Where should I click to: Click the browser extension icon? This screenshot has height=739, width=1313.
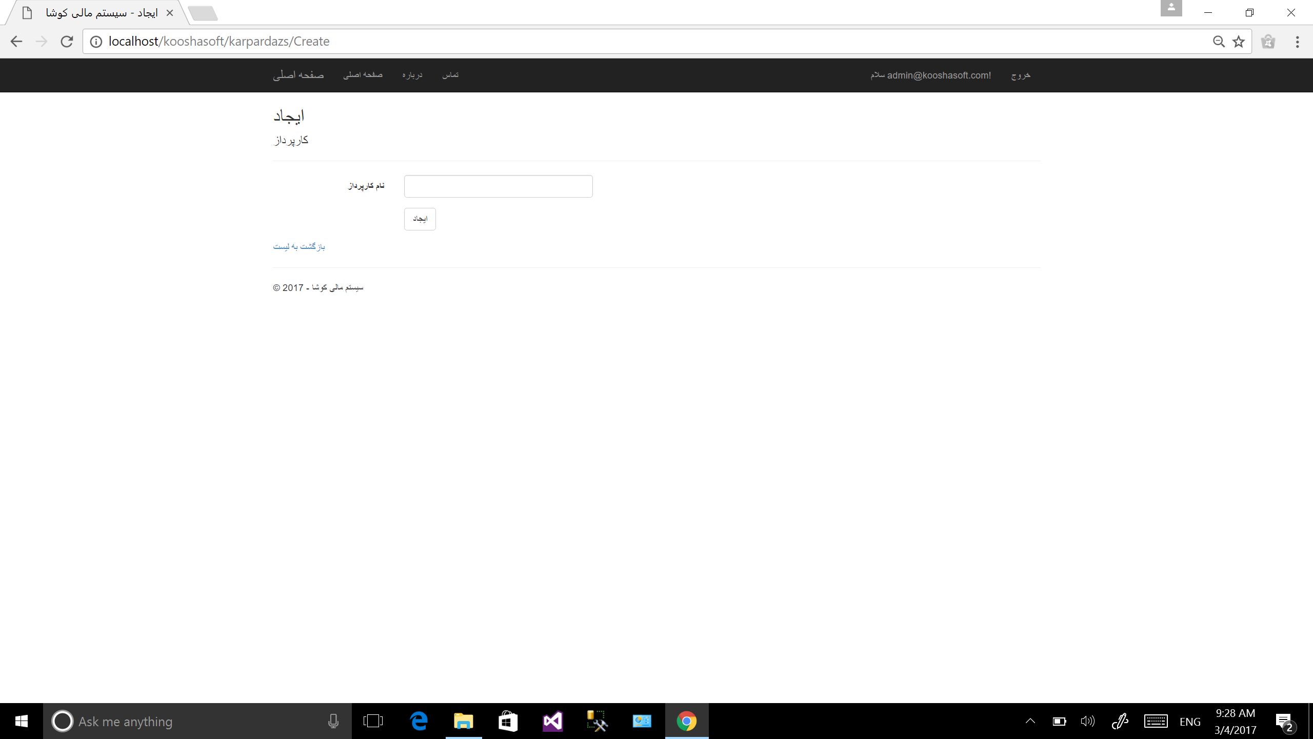(1268, 42)
